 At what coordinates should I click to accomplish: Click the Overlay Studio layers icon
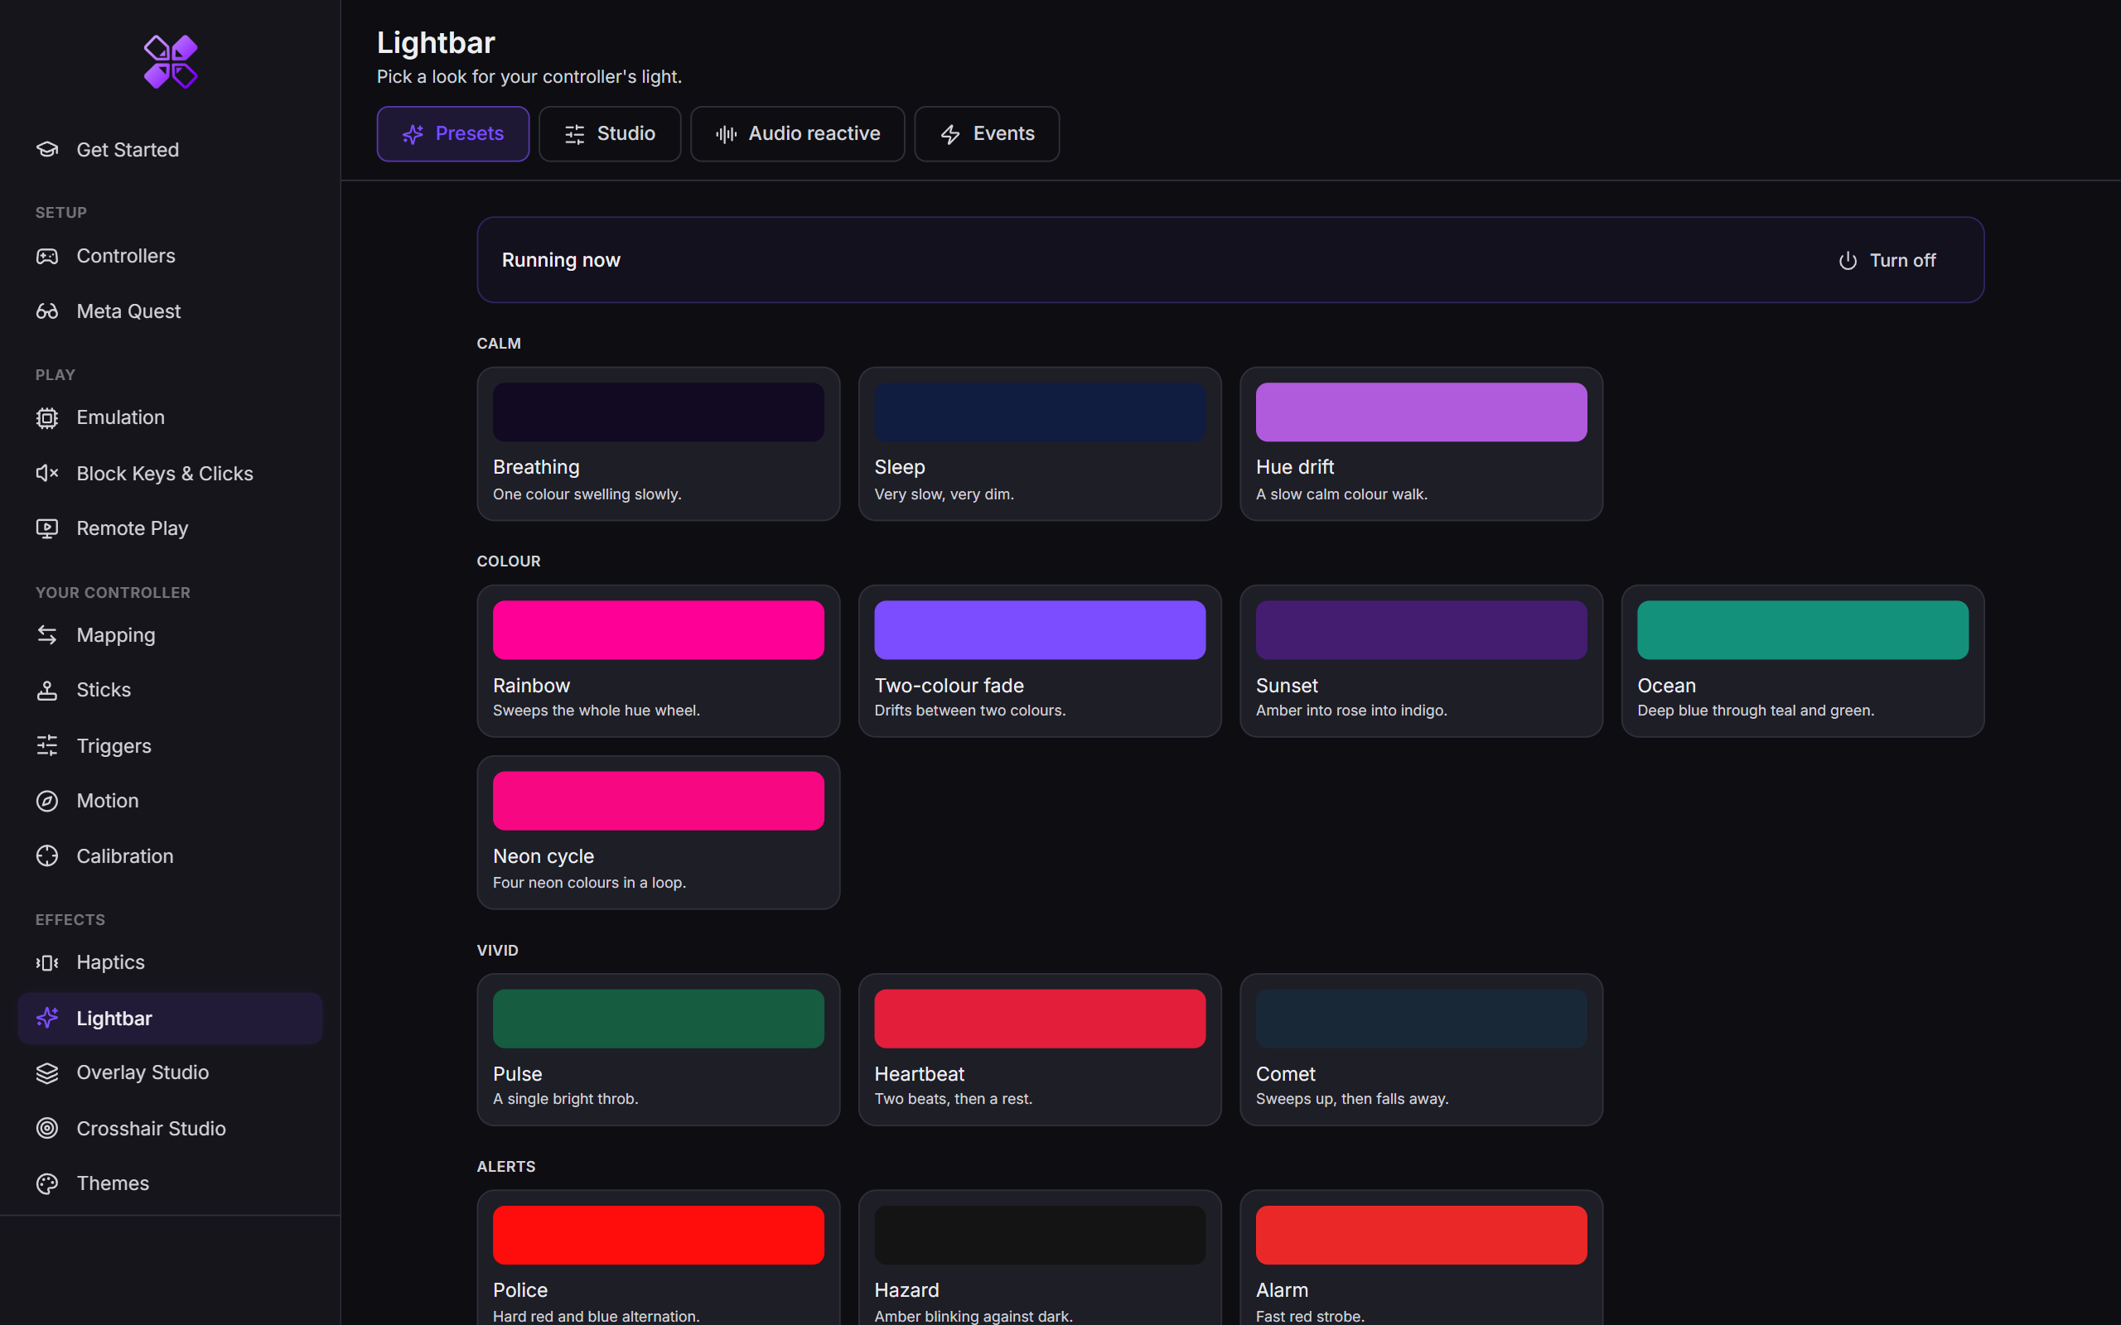(x=47, y=1072)
